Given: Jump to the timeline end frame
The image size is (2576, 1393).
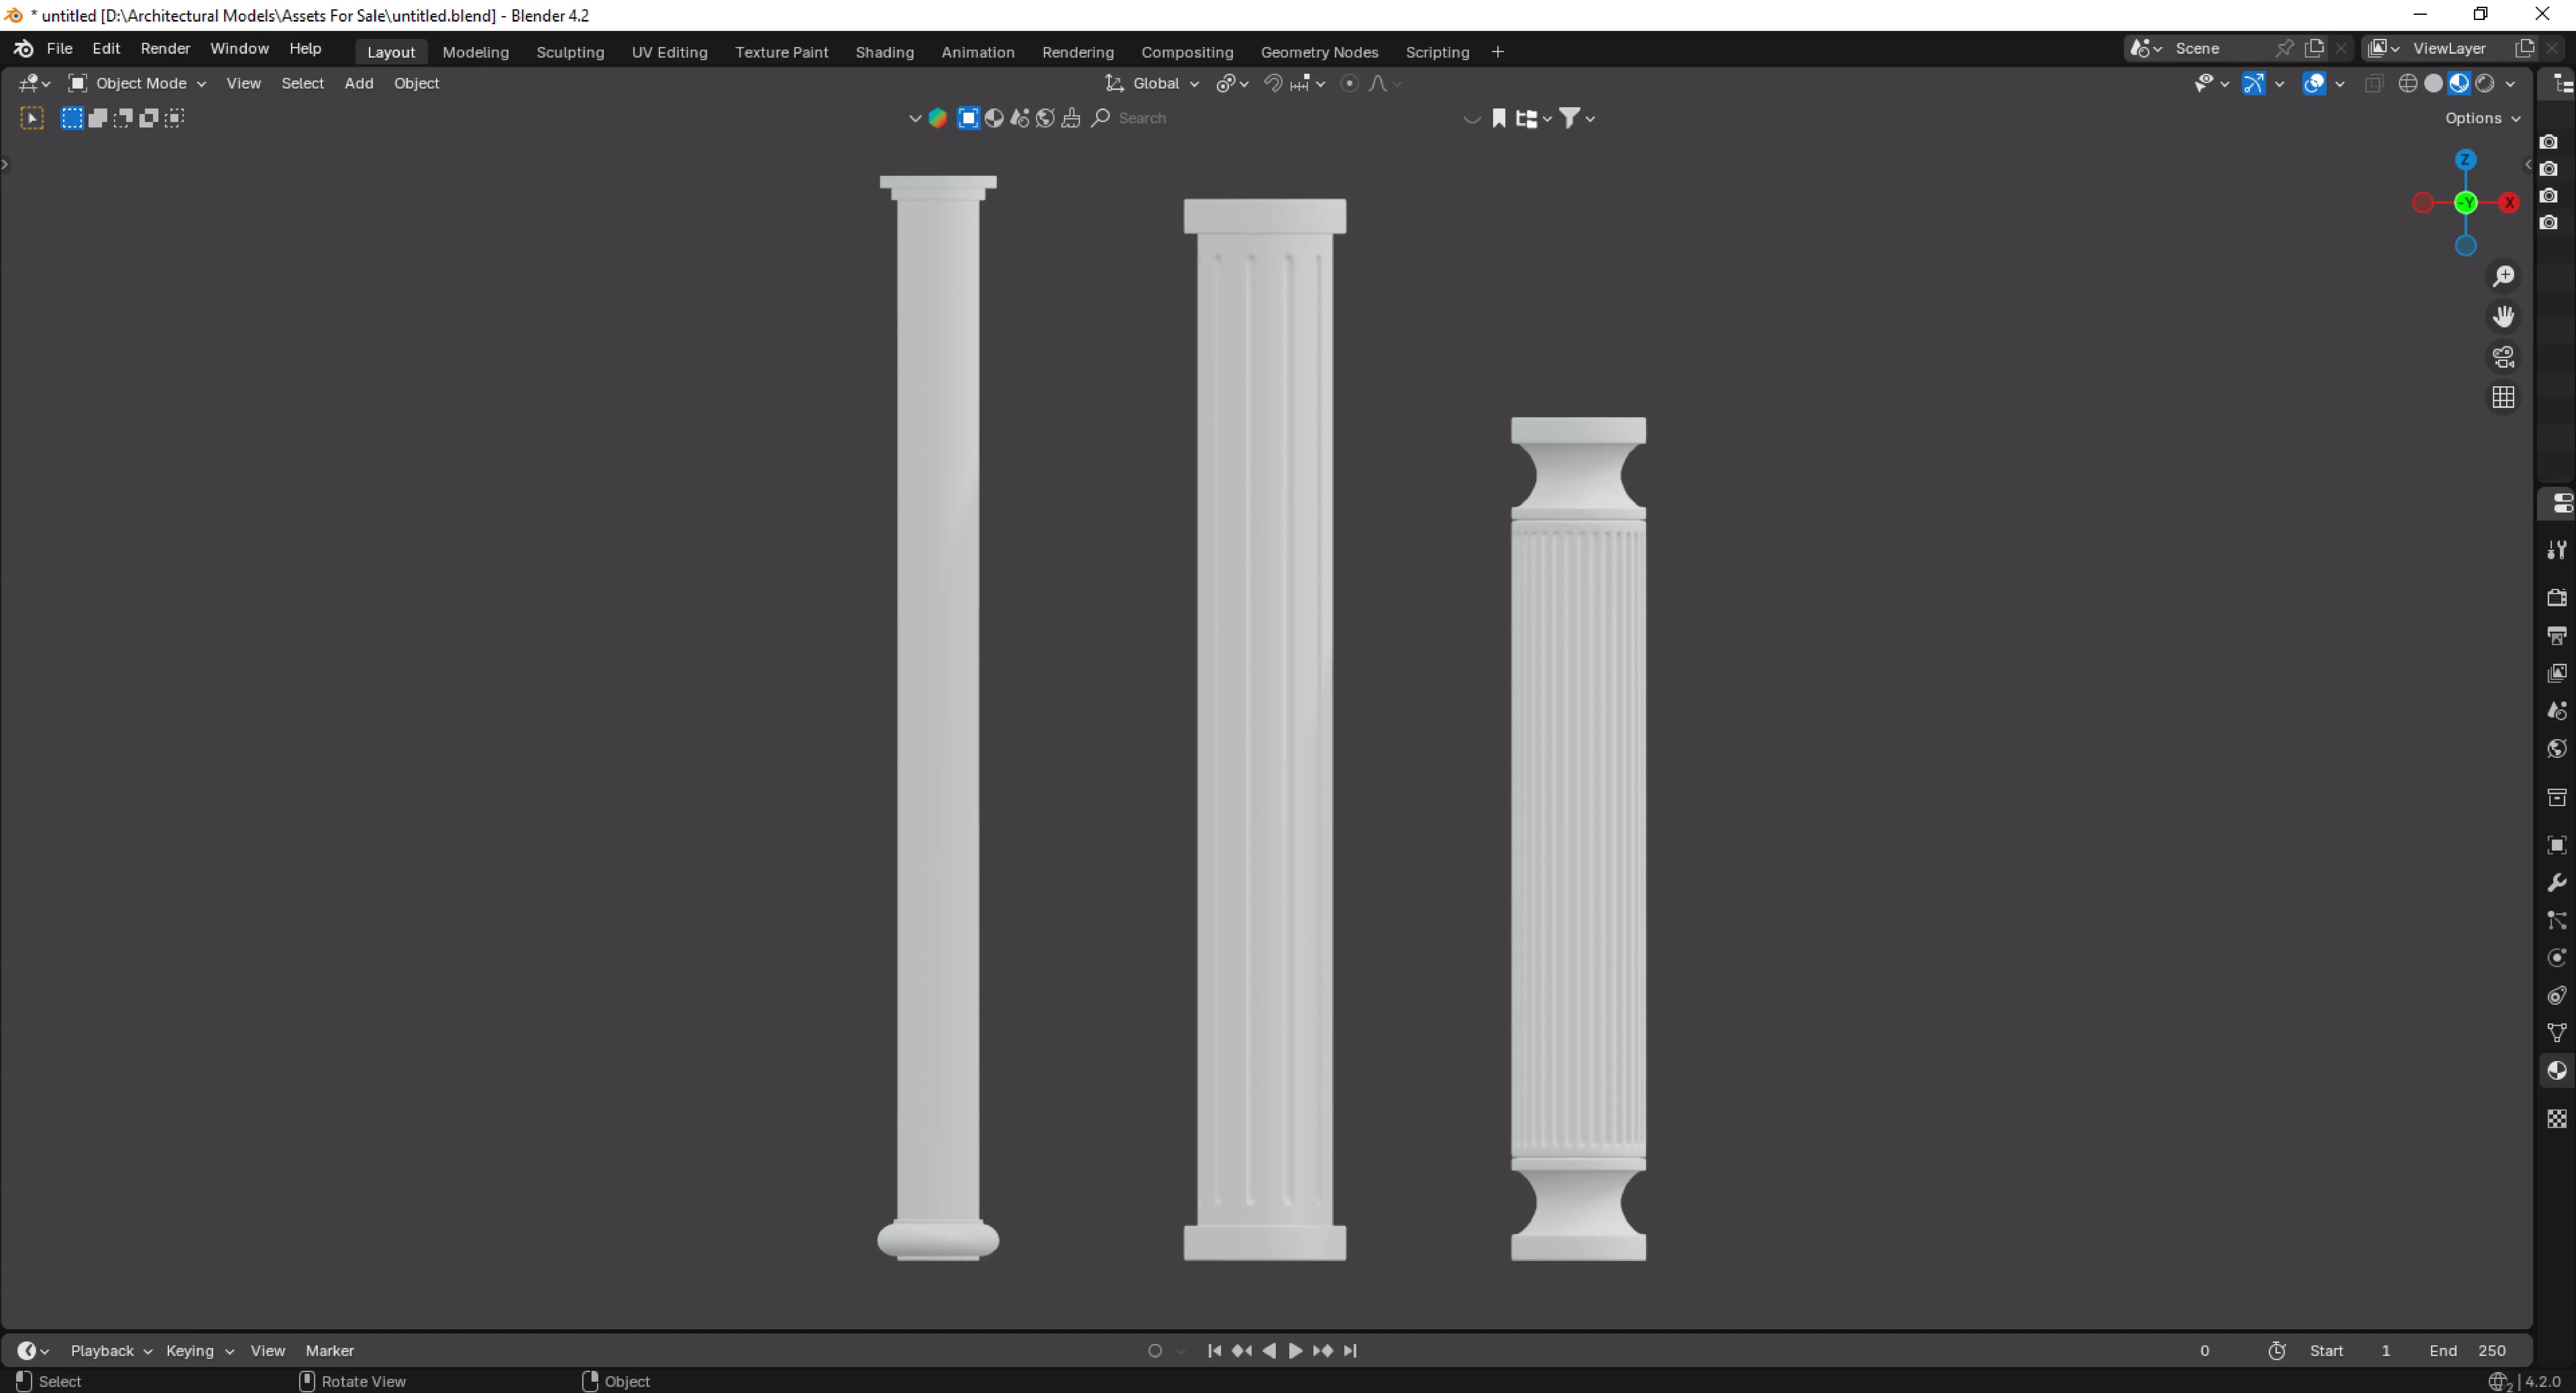Looking at the screenshot, I should 1350,1351.
